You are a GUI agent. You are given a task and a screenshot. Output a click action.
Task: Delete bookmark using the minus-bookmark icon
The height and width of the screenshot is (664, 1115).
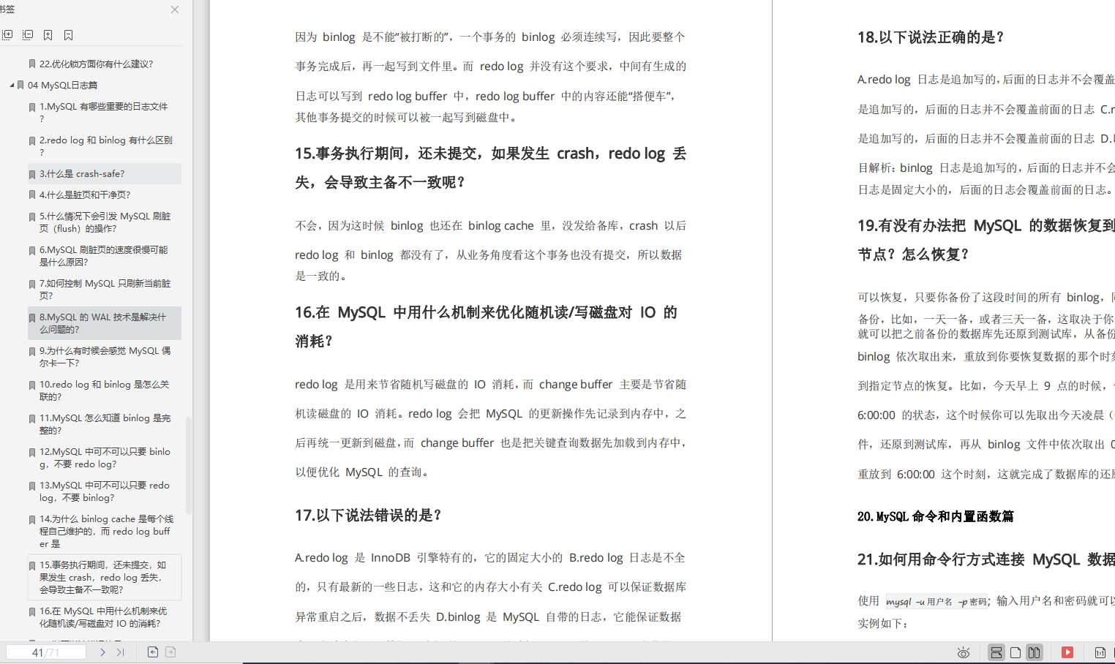68,35
